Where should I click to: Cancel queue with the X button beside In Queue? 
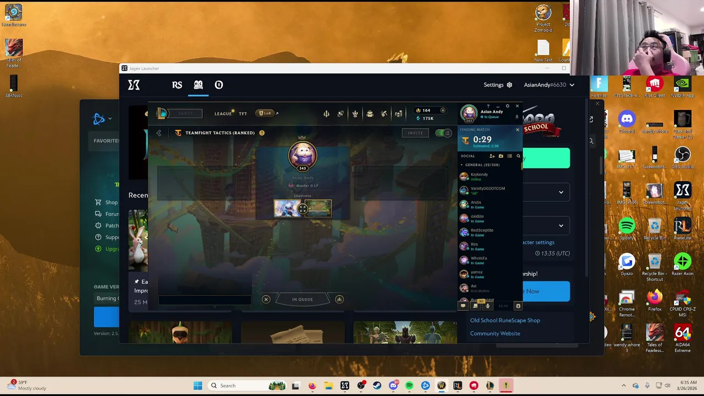pos(266,299)
